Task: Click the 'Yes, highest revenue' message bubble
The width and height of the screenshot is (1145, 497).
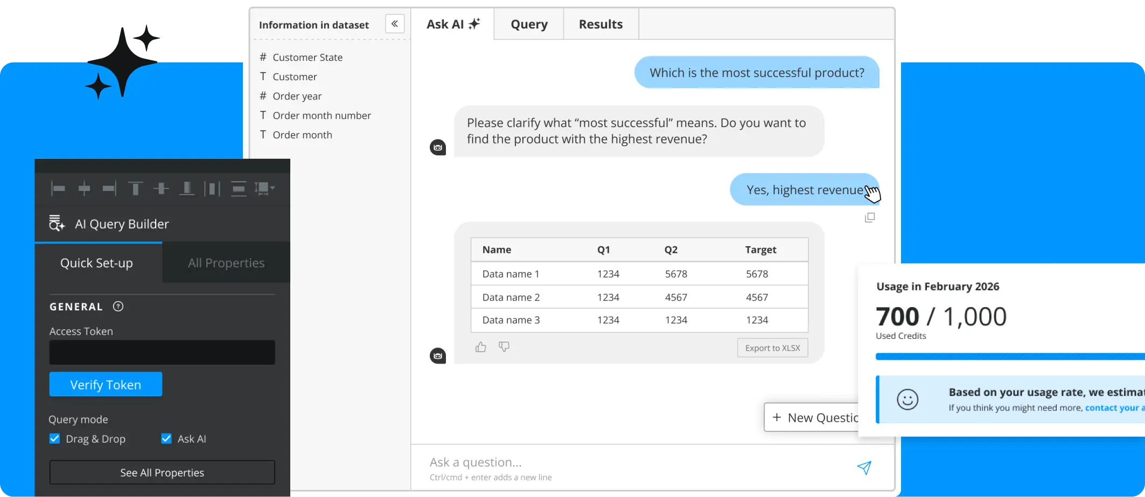Action: pos(805,189)
